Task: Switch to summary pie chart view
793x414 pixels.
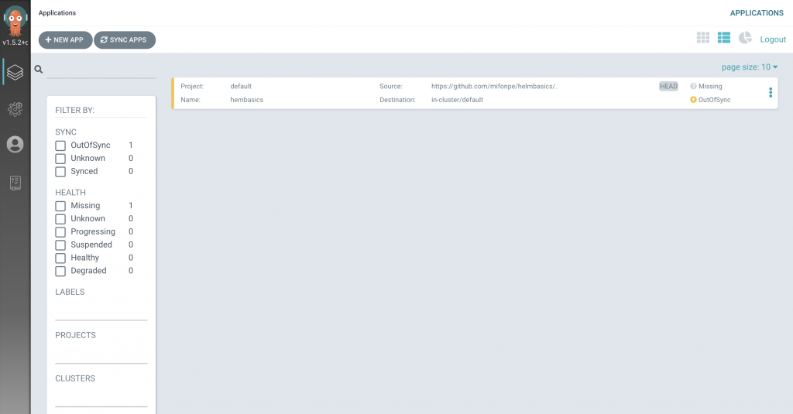Action: click(x=745, y=37)
